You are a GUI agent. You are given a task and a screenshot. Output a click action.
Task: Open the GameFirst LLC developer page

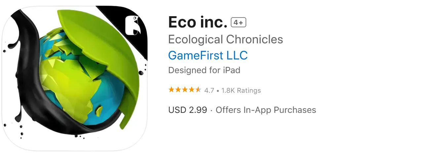coord(208,55)
